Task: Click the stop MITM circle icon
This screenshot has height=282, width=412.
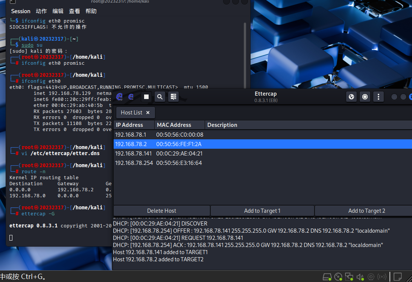Action: (x=365, y=97)
